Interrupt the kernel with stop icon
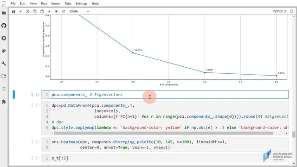This screenshot has width=297, height=167. pyautogui.click(x=56, y=11)
